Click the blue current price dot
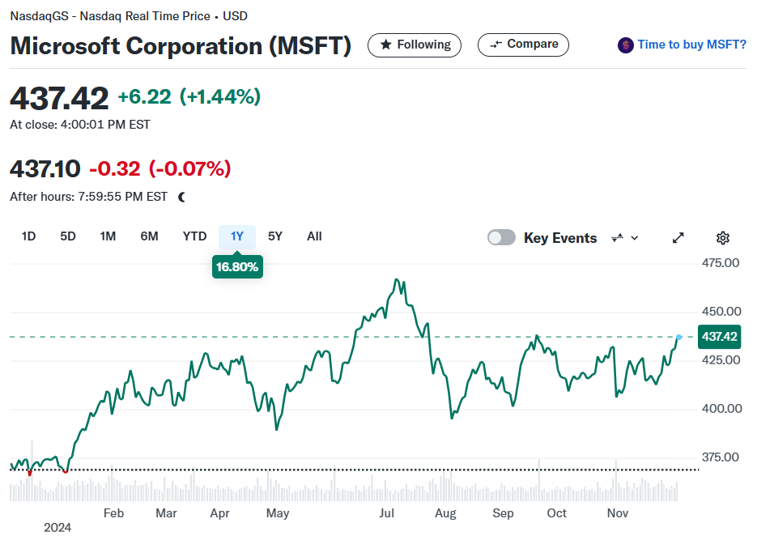Screen dimensions: 757x540 [678, 338]
